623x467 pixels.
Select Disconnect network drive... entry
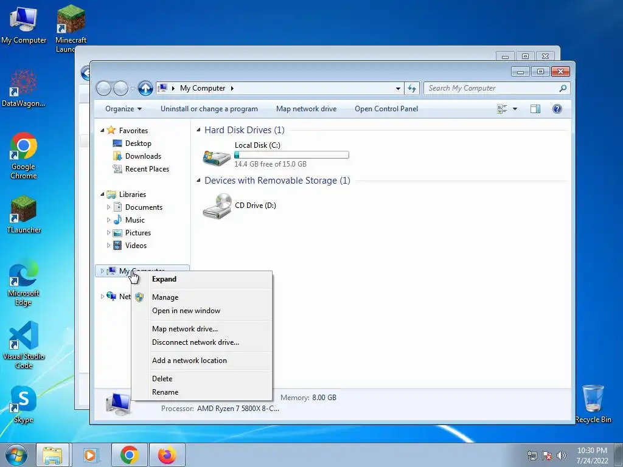(202, 342)
